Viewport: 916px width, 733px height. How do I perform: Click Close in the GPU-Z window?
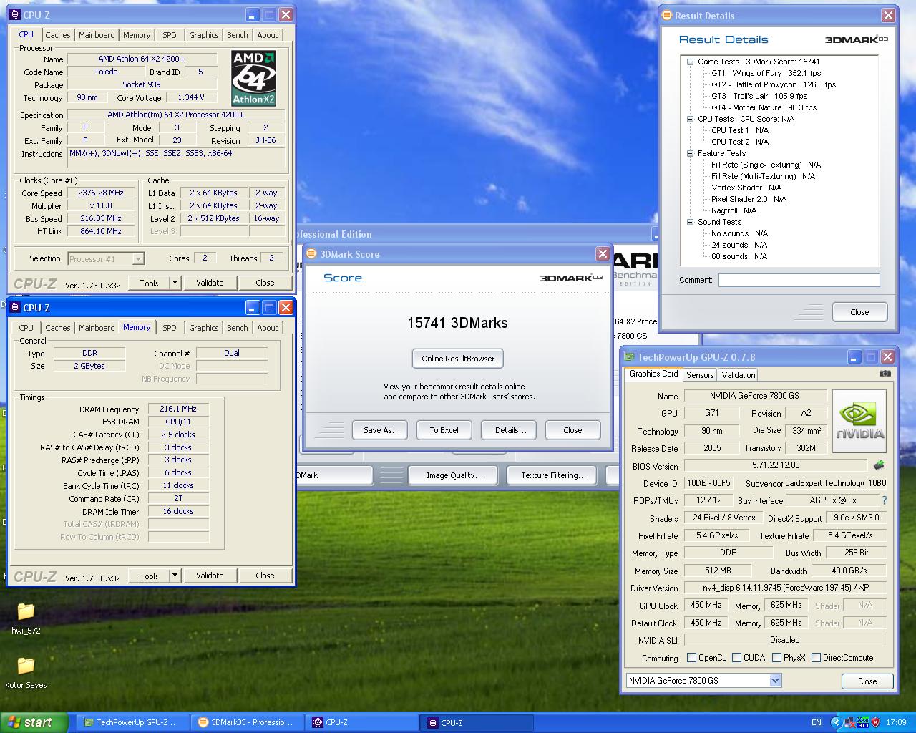tap(867, 681)
